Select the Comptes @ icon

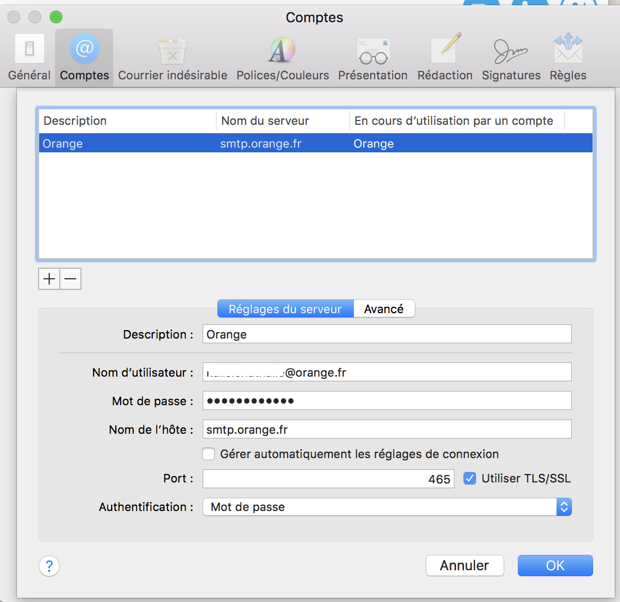84,58
